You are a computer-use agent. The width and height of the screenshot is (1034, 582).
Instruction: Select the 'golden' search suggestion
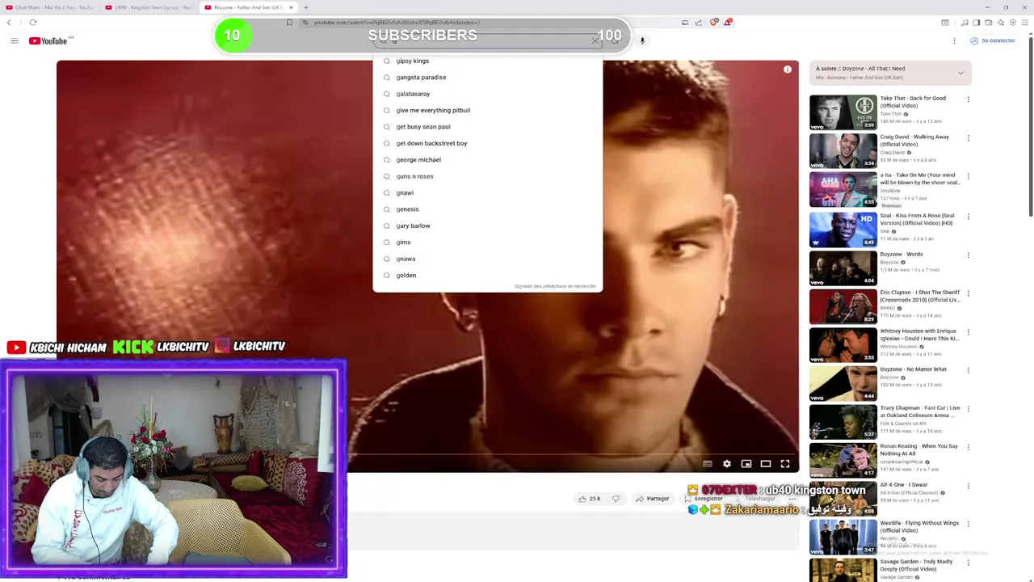[x=487, y=275]
